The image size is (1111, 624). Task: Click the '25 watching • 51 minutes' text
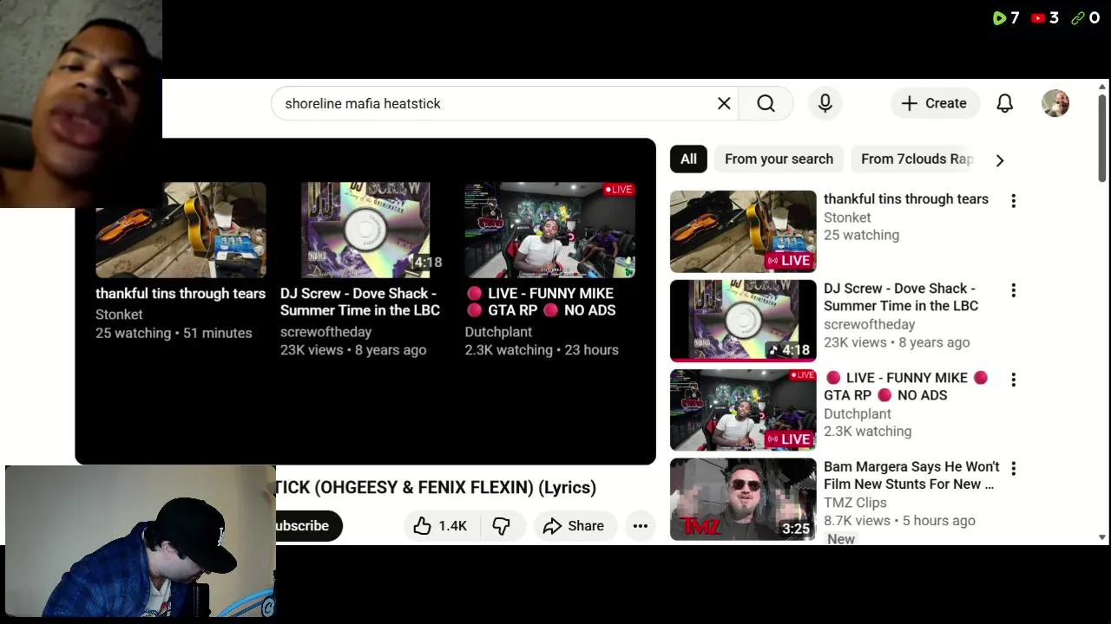pyautogui.click(x=174, y=333)
